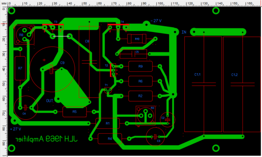
Task: Select resistor R2 outline
Action: click(140, 96)
